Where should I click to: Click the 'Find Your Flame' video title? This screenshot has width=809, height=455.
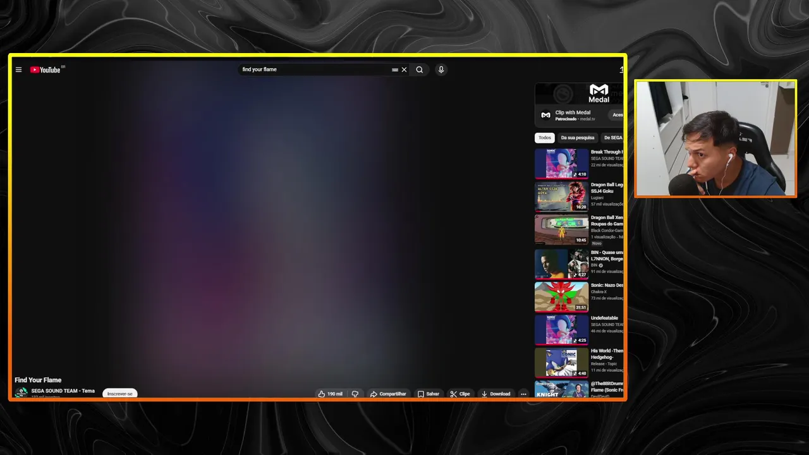(x=38, y=380)
